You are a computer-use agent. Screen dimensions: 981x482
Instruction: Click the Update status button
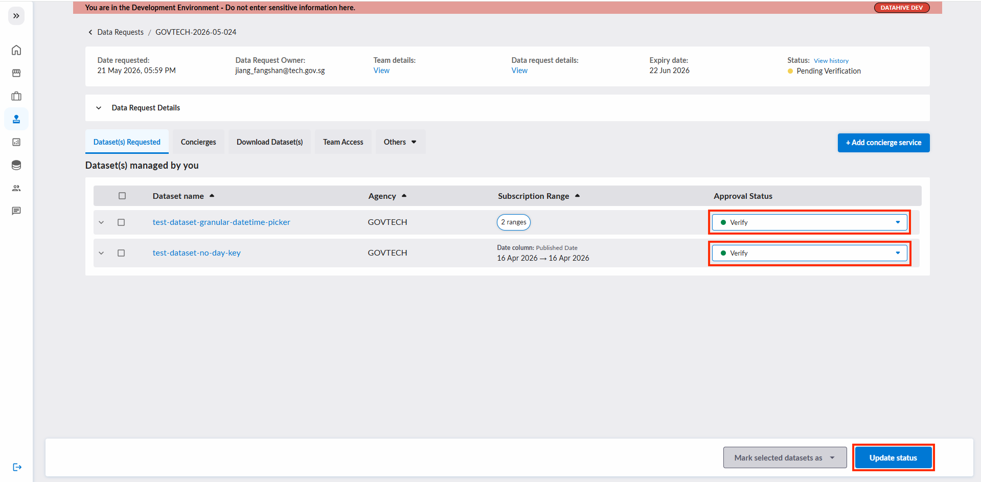coord(893,457)
